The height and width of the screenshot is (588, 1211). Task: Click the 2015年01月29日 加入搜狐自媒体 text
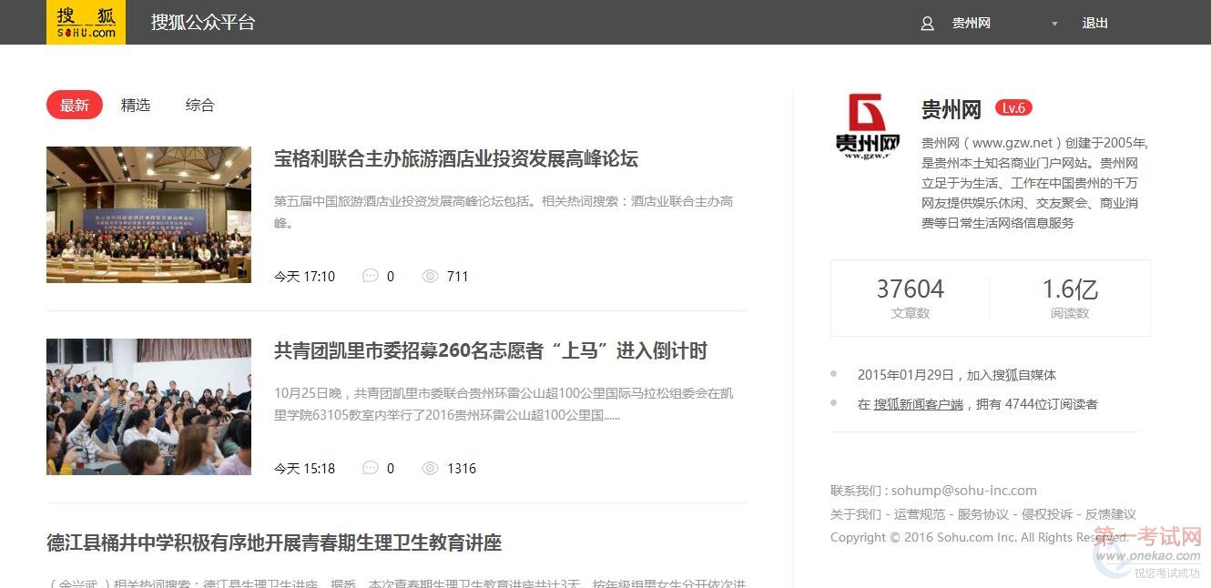tap(957, 375)
